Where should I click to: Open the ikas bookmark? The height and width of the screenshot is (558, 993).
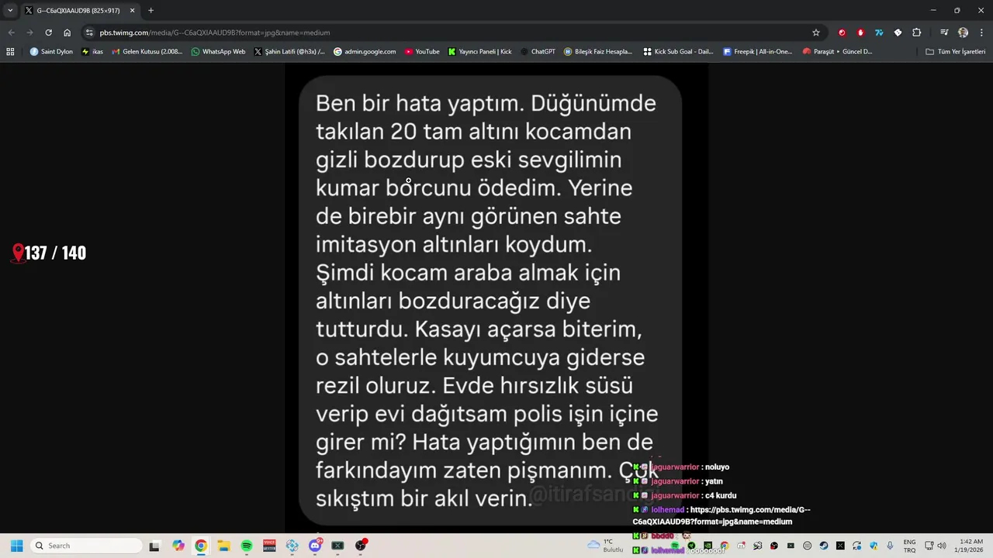(x=92, y=52)
